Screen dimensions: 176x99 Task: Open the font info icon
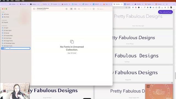[x=94, y=9]
